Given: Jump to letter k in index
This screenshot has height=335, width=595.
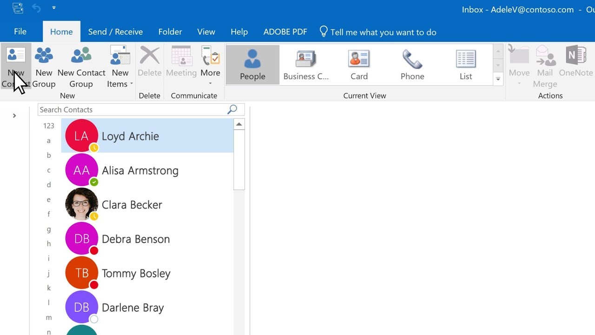Looking at the screenshot, I should point(49,288).
